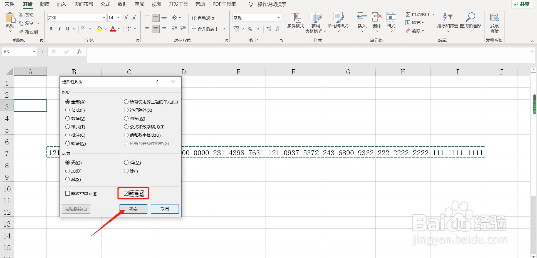Screen dimensions: 537x258
Task: Toggle Italic formatting
Action: click(59, 29)
